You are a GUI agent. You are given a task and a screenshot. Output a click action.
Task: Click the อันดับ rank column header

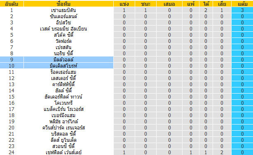12,4
